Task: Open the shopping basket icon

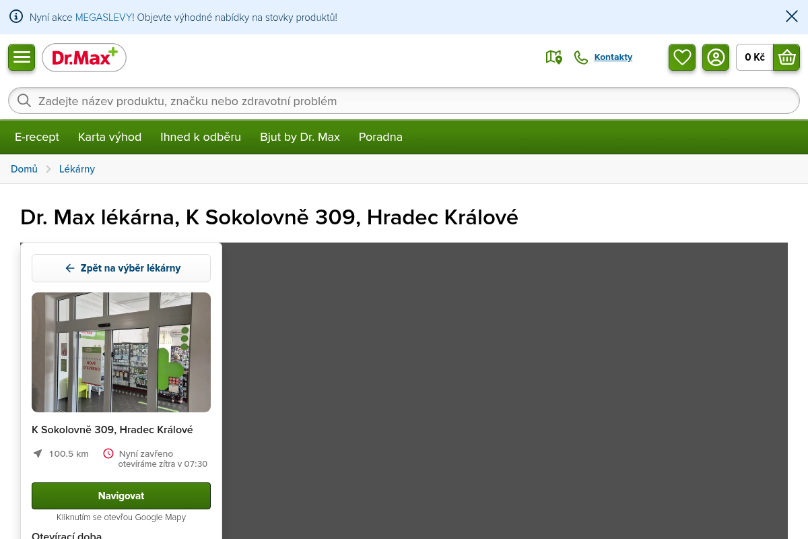Action: [786, 57]
